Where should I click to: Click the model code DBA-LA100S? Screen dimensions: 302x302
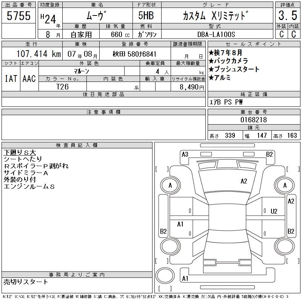coord(216,34)
